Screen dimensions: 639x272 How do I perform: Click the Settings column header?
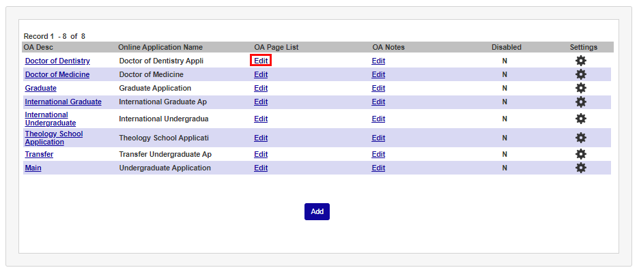pyautogui.click(x=584, y=47)
